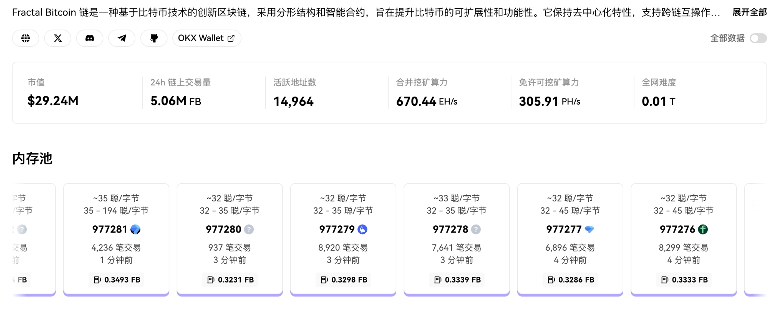Click miner icon beside block 977281

point(135,230)
